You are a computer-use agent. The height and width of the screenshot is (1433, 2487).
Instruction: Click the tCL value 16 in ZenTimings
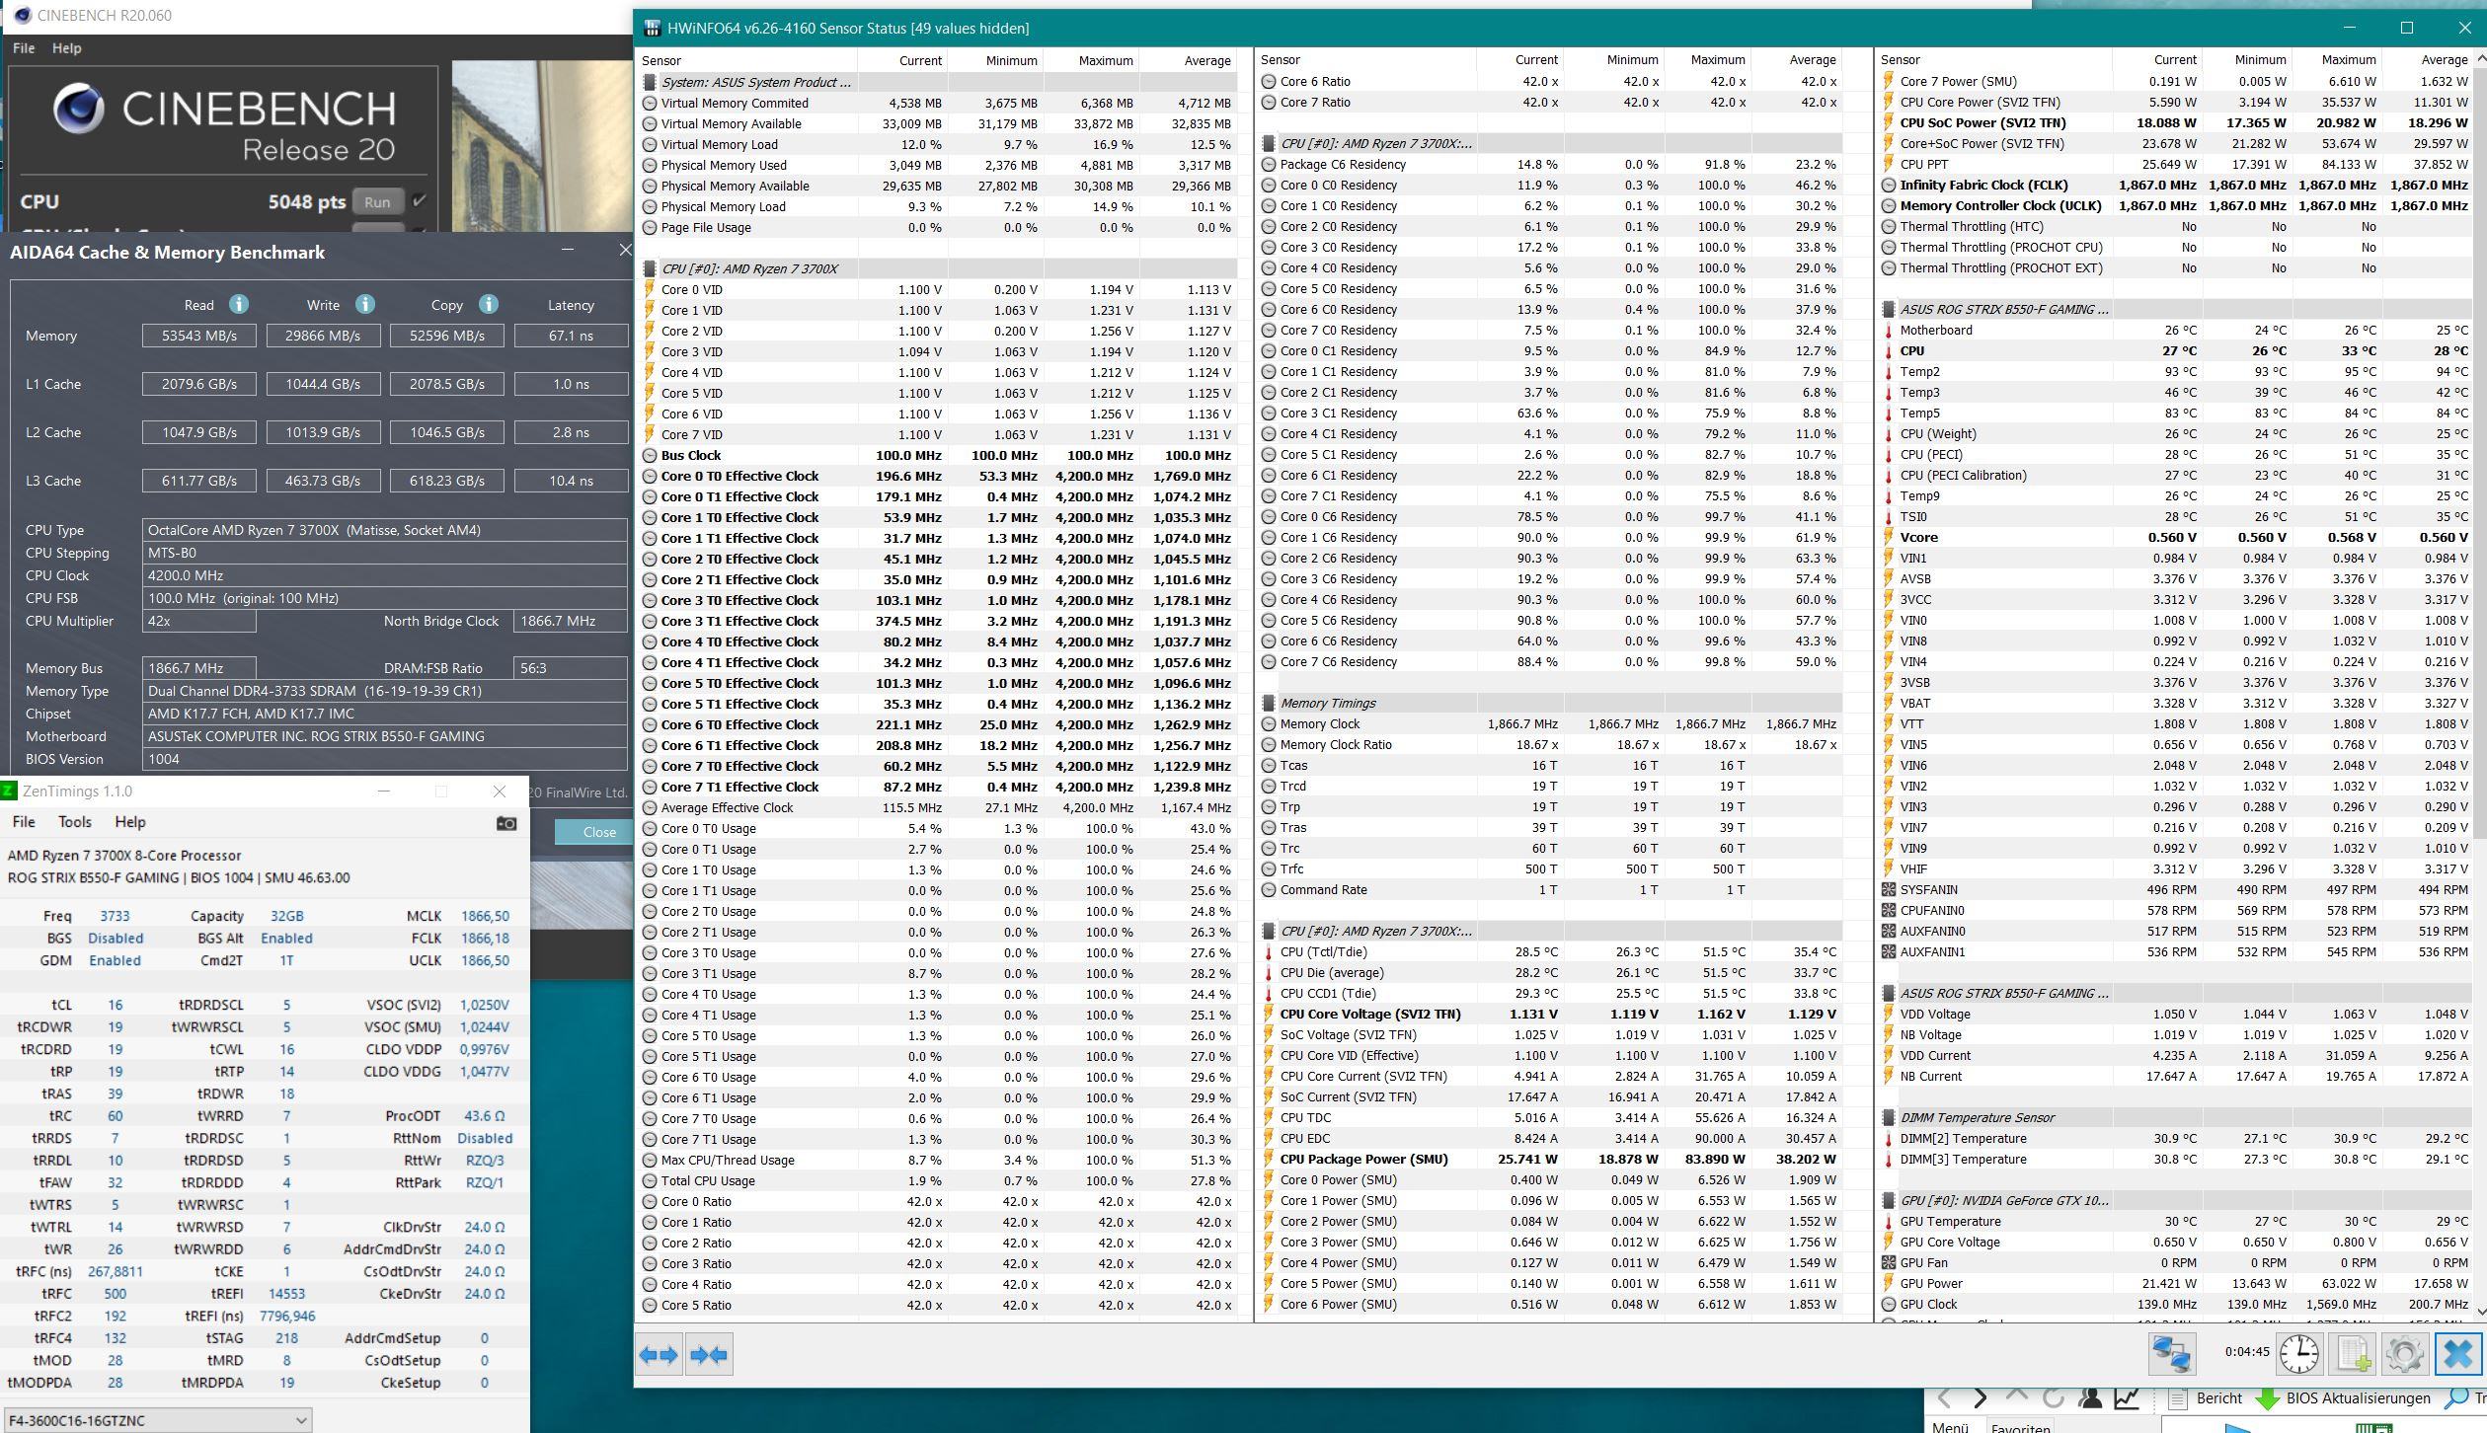116,1005
